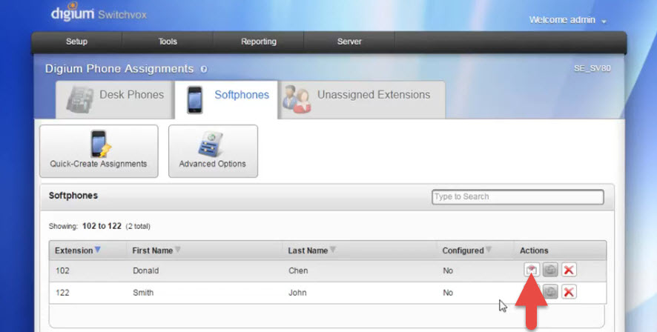Click the grey reload icon for extension 122

[550, 291]
